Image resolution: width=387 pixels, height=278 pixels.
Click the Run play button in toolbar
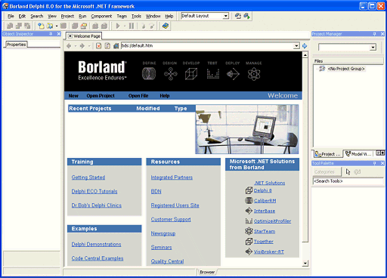118,26
